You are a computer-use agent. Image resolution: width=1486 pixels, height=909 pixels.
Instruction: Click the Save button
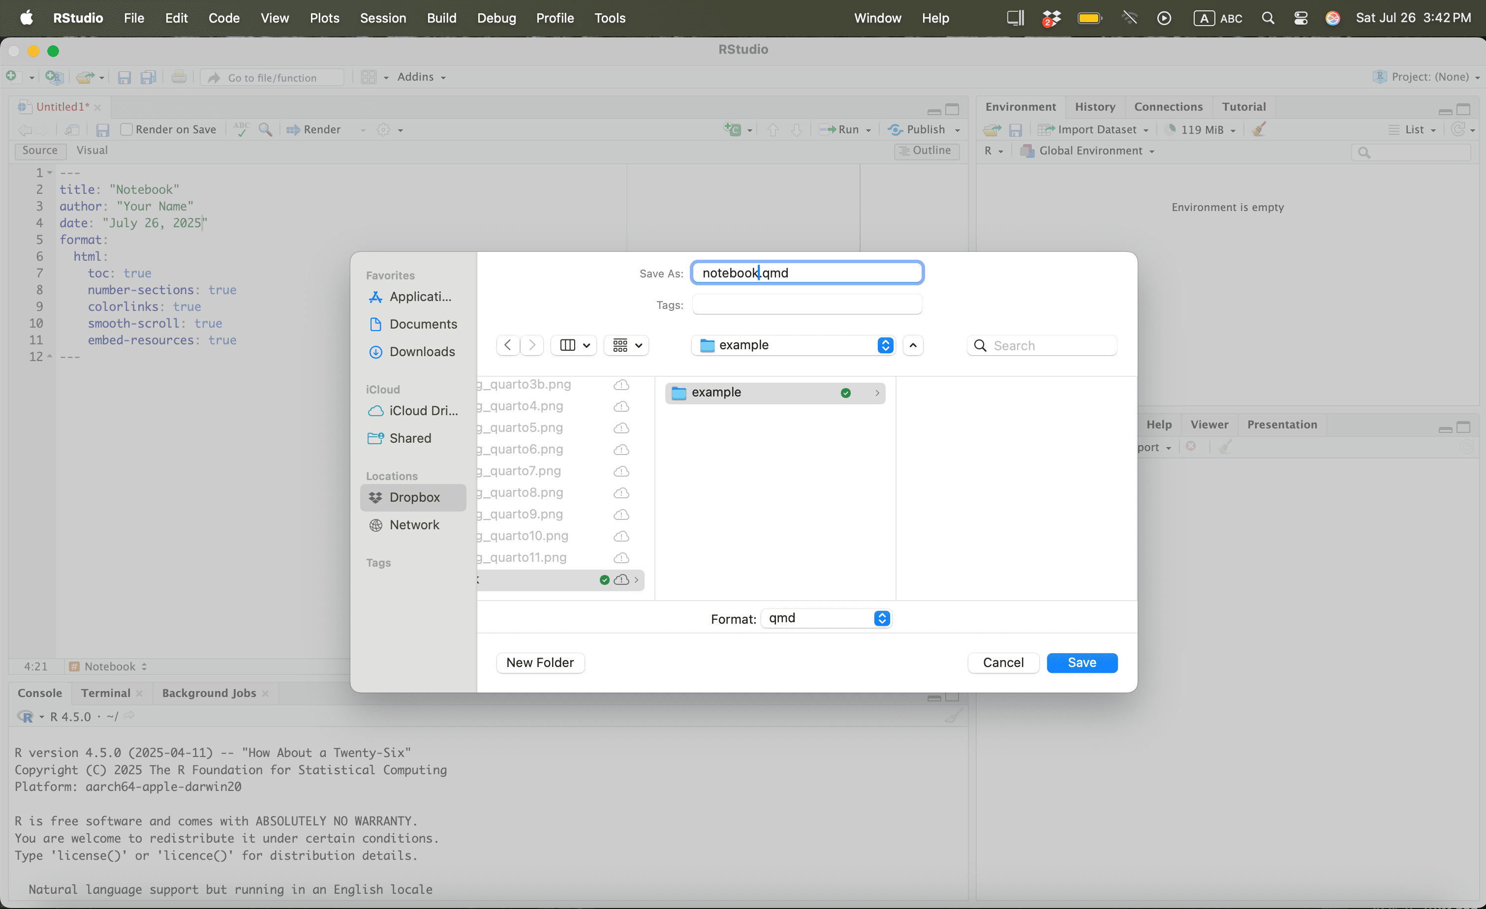(x=1082, y=663)
